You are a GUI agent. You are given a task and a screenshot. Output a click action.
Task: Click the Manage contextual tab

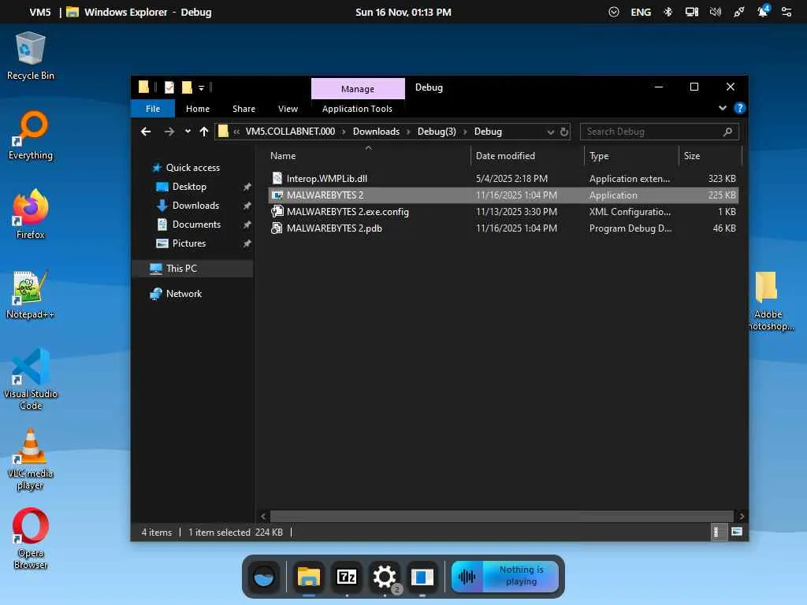point(358,88)
